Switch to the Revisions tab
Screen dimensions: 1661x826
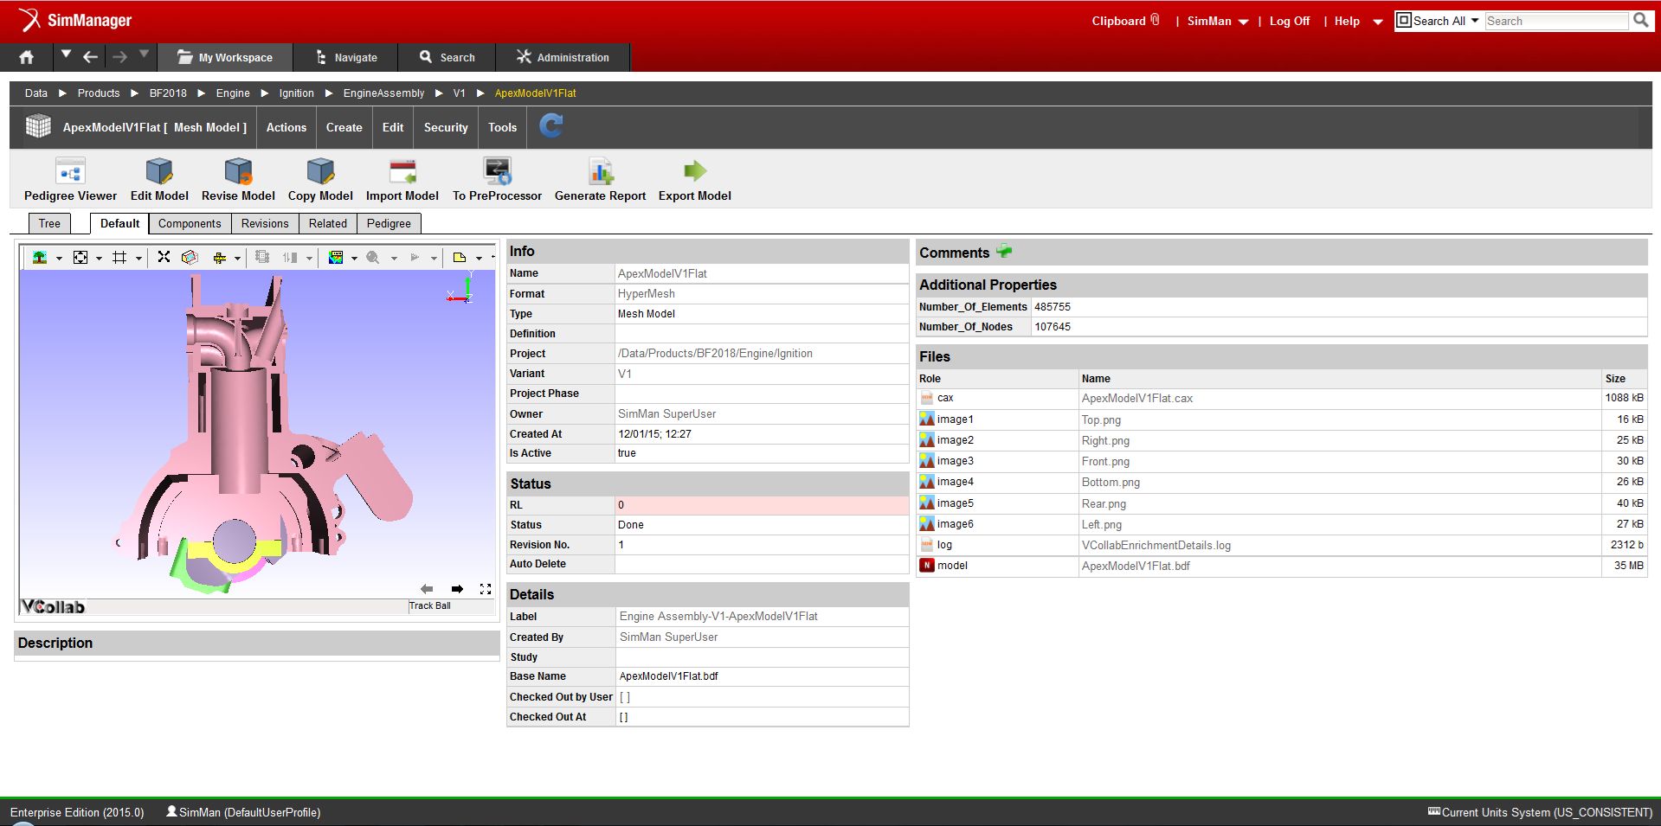(265, 223)
